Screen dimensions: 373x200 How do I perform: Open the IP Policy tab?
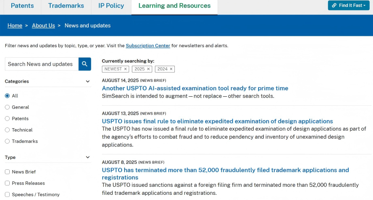[x=111, y=6]
